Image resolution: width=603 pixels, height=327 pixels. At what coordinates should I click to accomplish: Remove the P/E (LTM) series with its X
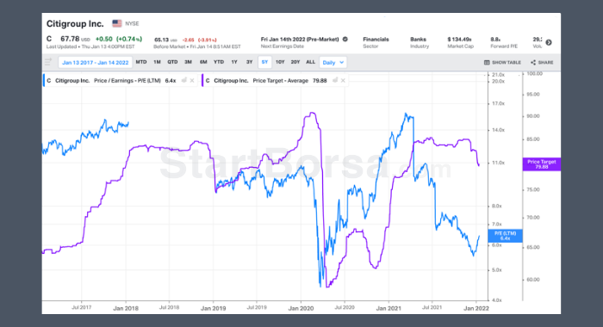[x=192, y=80]
